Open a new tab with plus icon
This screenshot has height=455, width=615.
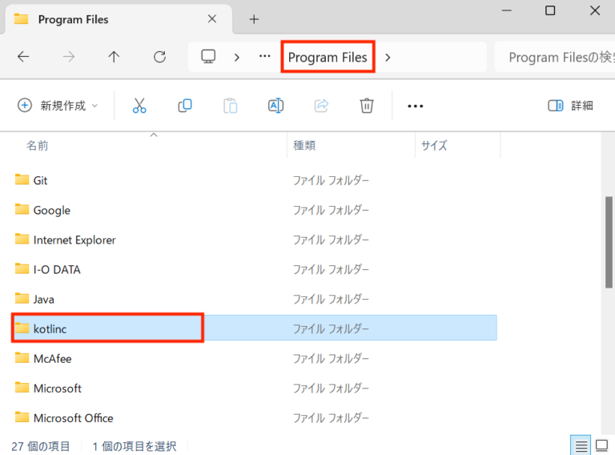[x=254, y=19]
